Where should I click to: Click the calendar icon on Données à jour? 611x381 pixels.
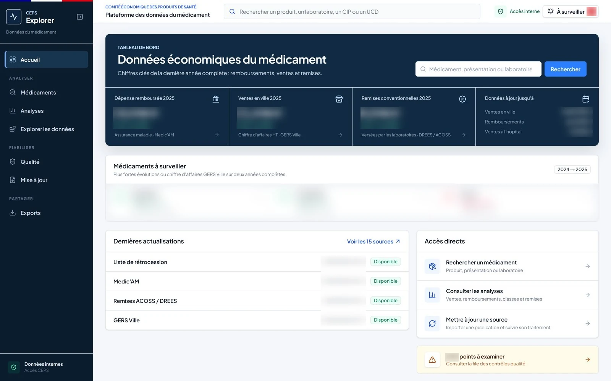point(586,99)
